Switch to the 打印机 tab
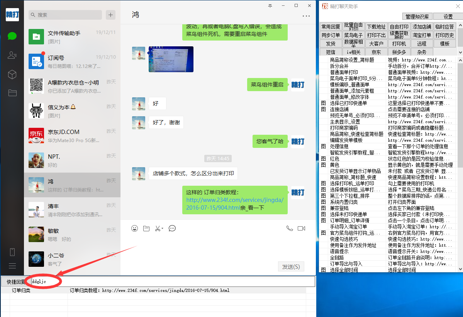 click(x=399, y=44)
